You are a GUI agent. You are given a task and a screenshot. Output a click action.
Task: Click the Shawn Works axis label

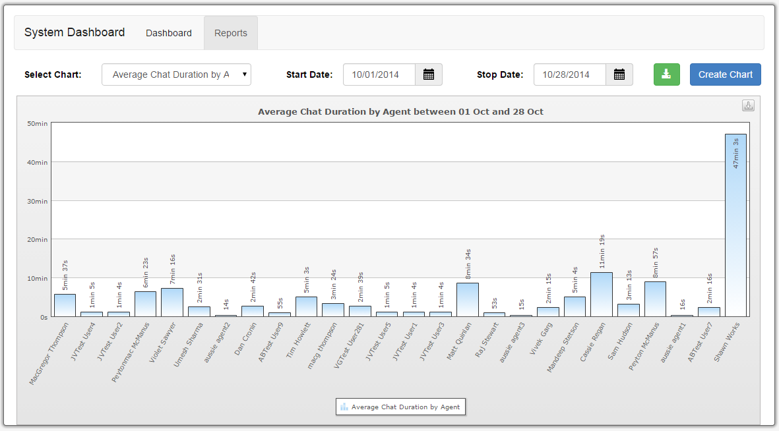point(727,341)
